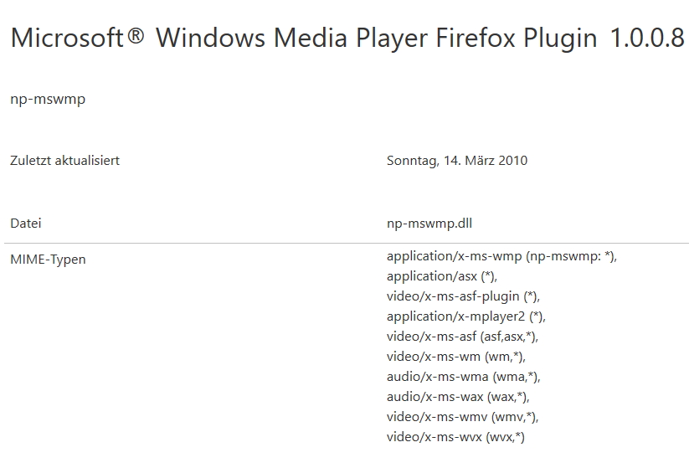
Task: Click the video/x-ms-asf-plugin entry
Action: click(463, 296)
